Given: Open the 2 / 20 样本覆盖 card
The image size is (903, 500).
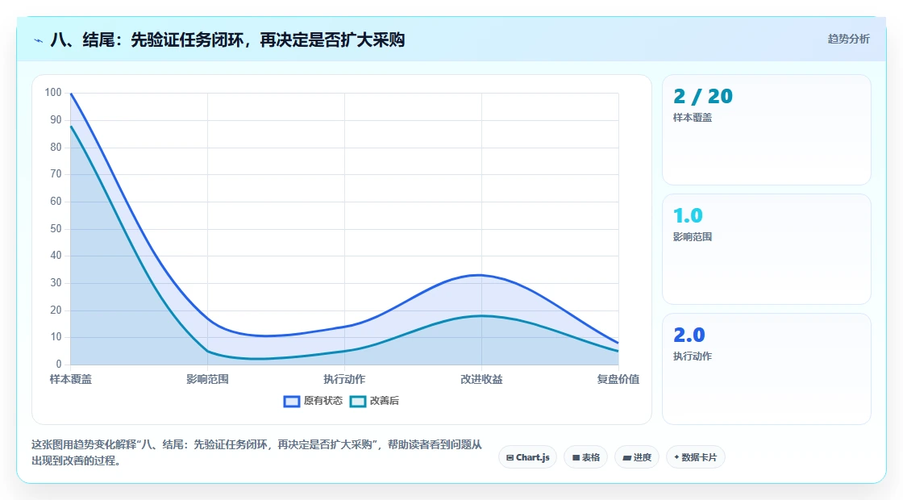Looking at the screenshot, I should pos(767,130).
